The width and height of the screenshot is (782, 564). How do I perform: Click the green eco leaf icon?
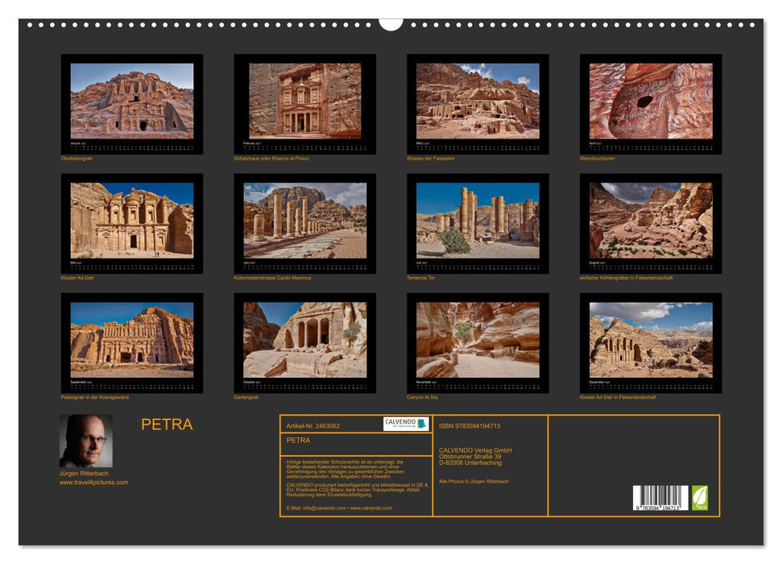click(700, 498)
